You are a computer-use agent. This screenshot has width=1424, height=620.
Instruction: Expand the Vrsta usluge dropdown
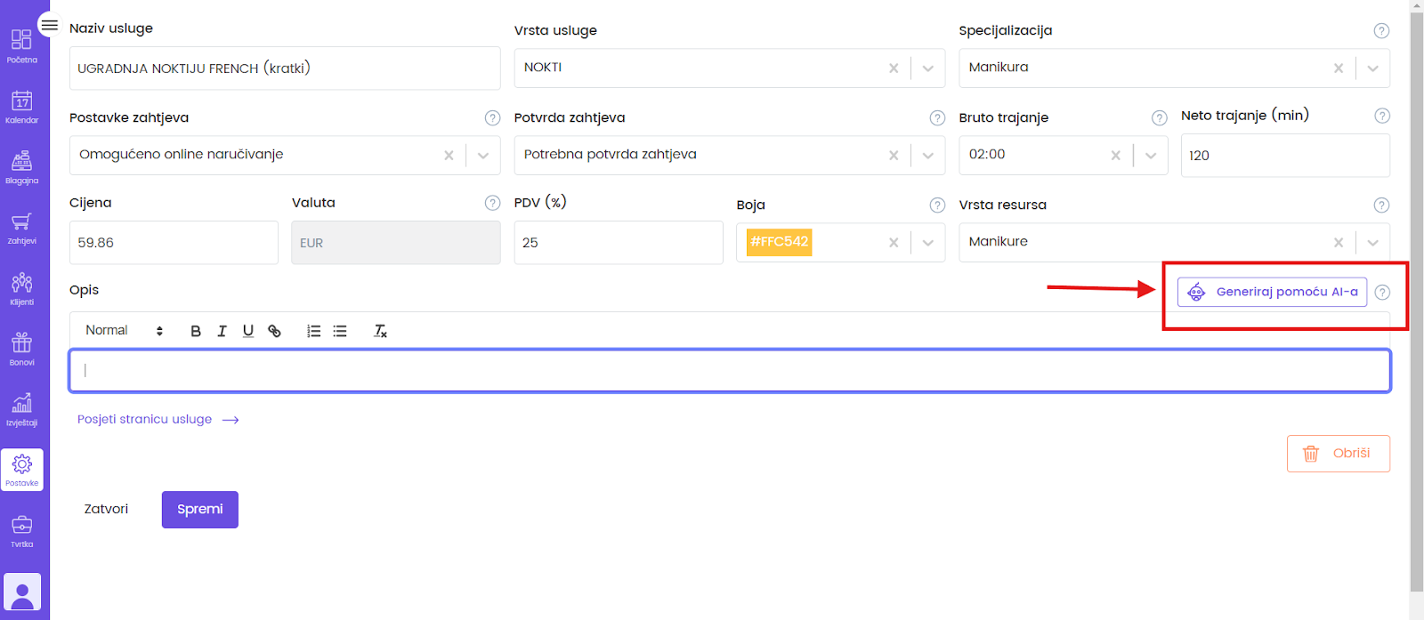coord(927,68)
